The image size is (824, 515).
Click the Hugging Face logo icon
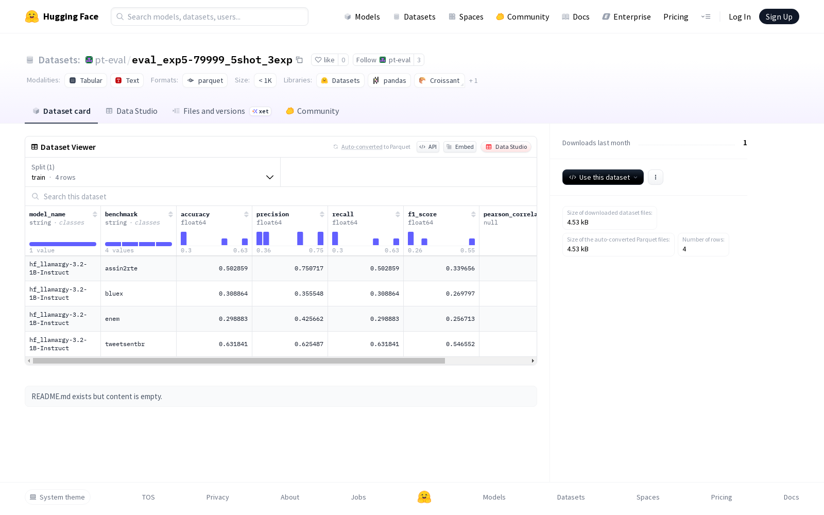[32, 16]
